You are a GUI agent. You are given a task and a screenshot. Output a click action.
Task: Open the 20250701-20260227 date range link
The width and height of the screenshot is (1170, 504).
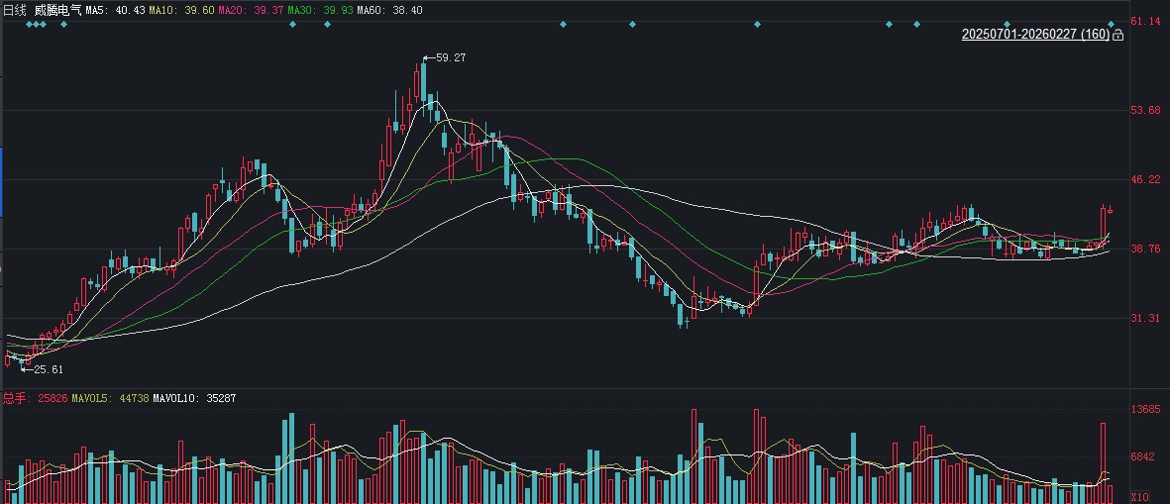1034,35
